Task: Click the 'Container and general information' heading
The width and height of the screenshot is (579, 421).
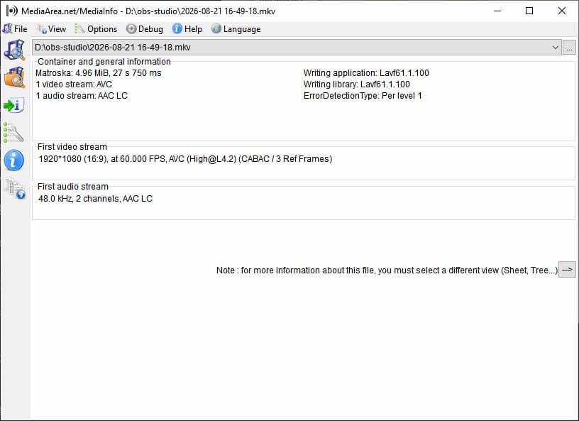Action: pos(104,62)
